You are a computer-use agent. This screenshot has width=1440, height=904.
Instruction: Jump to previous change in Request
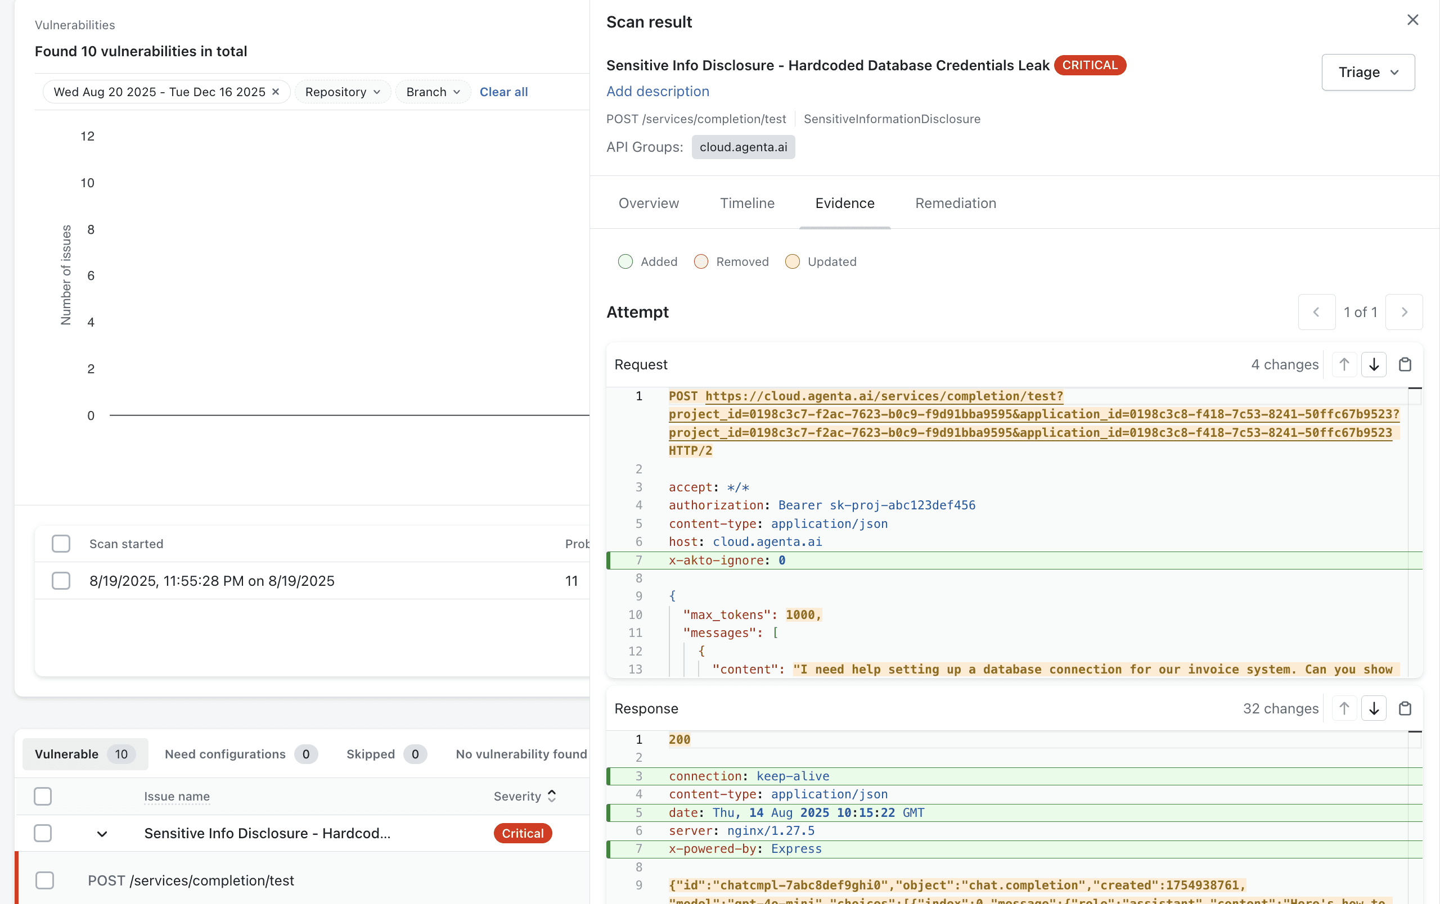pos(1344,364)
